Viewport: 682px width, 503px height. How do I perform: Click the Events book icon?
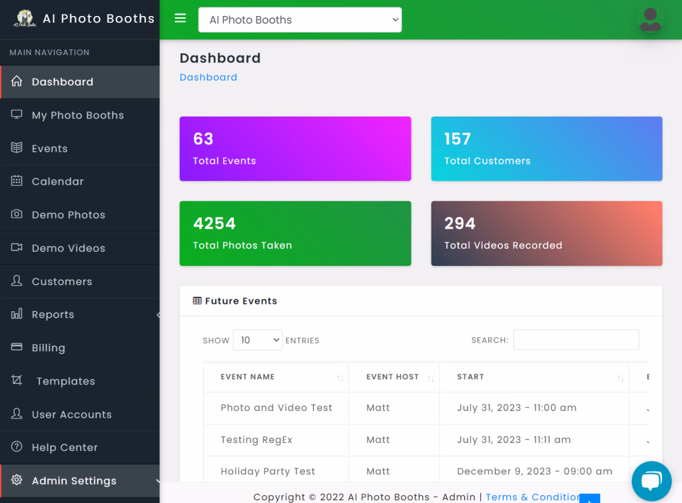click(x=17, y=148)
